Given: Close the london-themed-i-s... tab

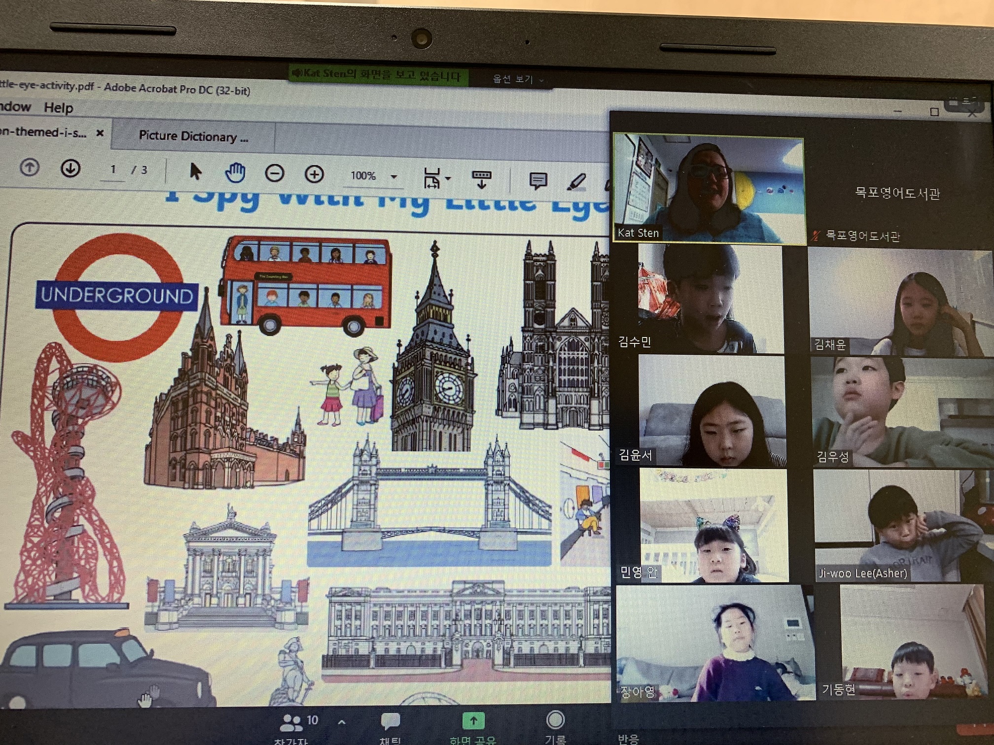Looking at the screenshot, I should (x=100, y=133).
